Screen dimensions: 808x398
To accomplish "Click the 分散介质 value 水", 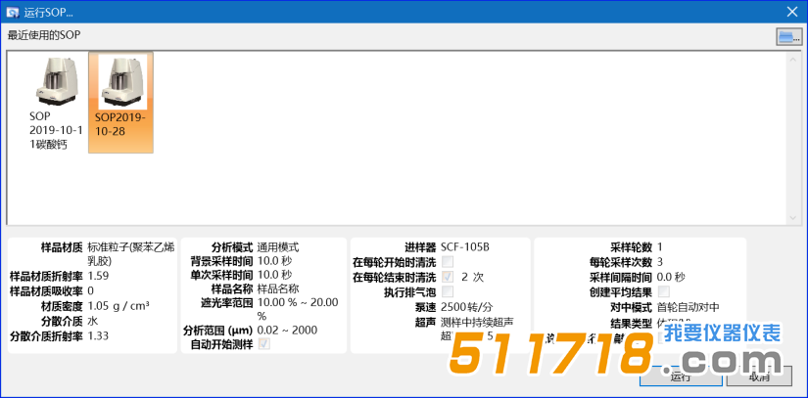I will click(93, 321).
